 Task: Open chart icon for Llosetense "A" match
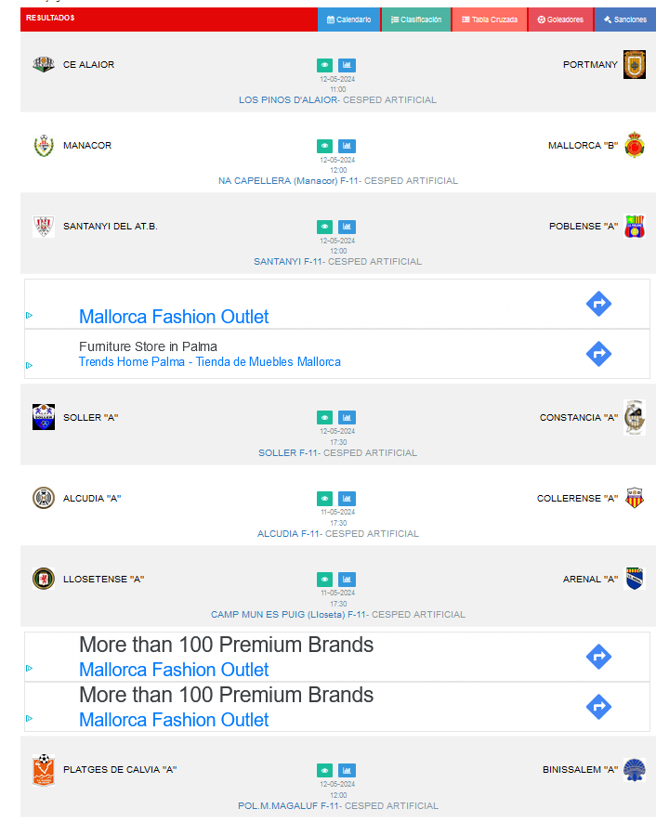[x=347, y=580]
